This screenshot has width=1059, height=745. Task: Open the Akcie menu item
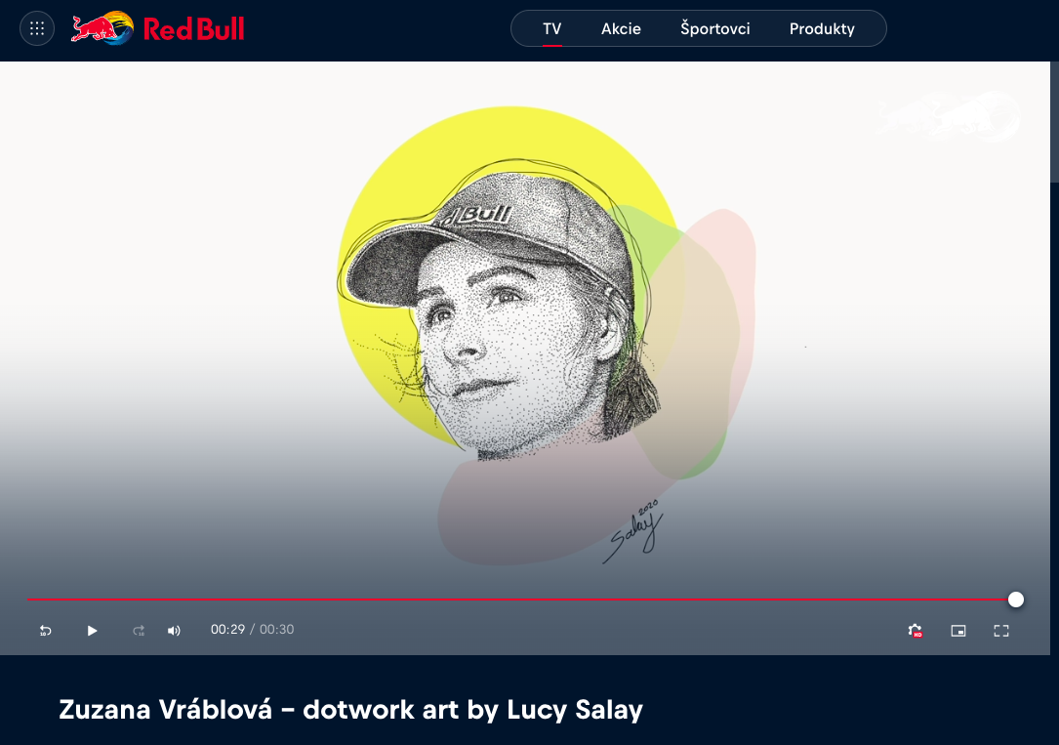click(621, 29)
